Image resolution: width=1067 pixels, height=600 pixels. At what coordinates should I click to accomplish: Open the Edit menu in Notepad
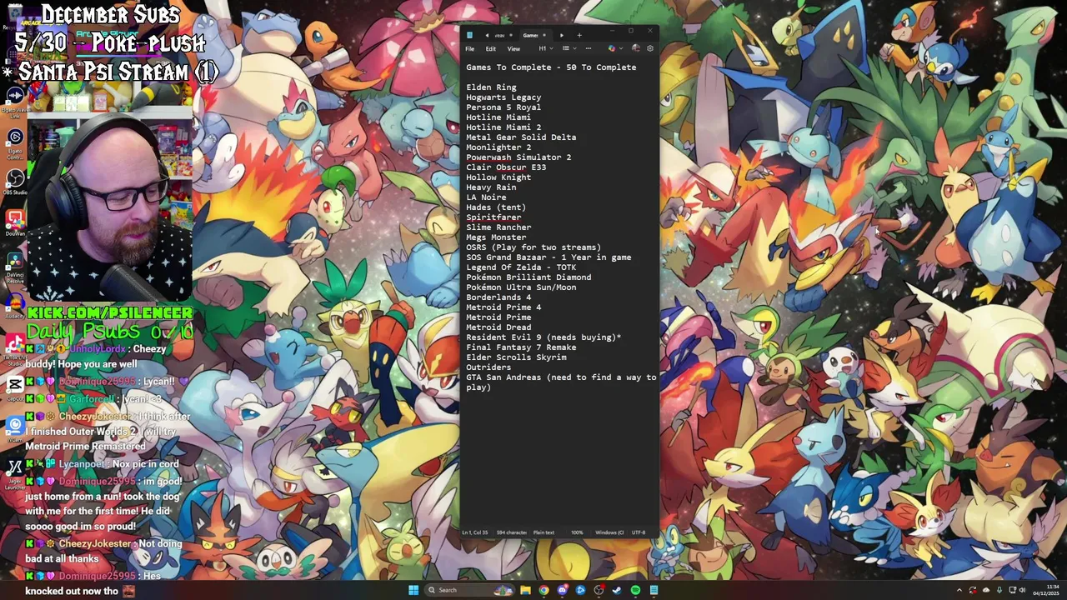click(x=491, y=48)
